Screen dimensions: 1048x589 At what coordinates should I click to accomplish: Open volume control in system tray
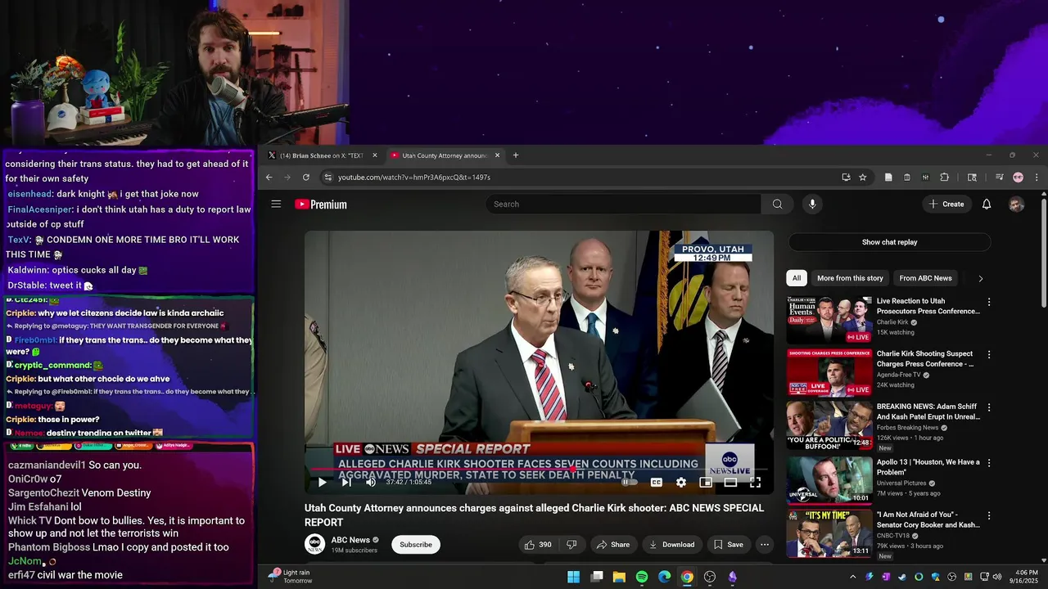[996, 577]
